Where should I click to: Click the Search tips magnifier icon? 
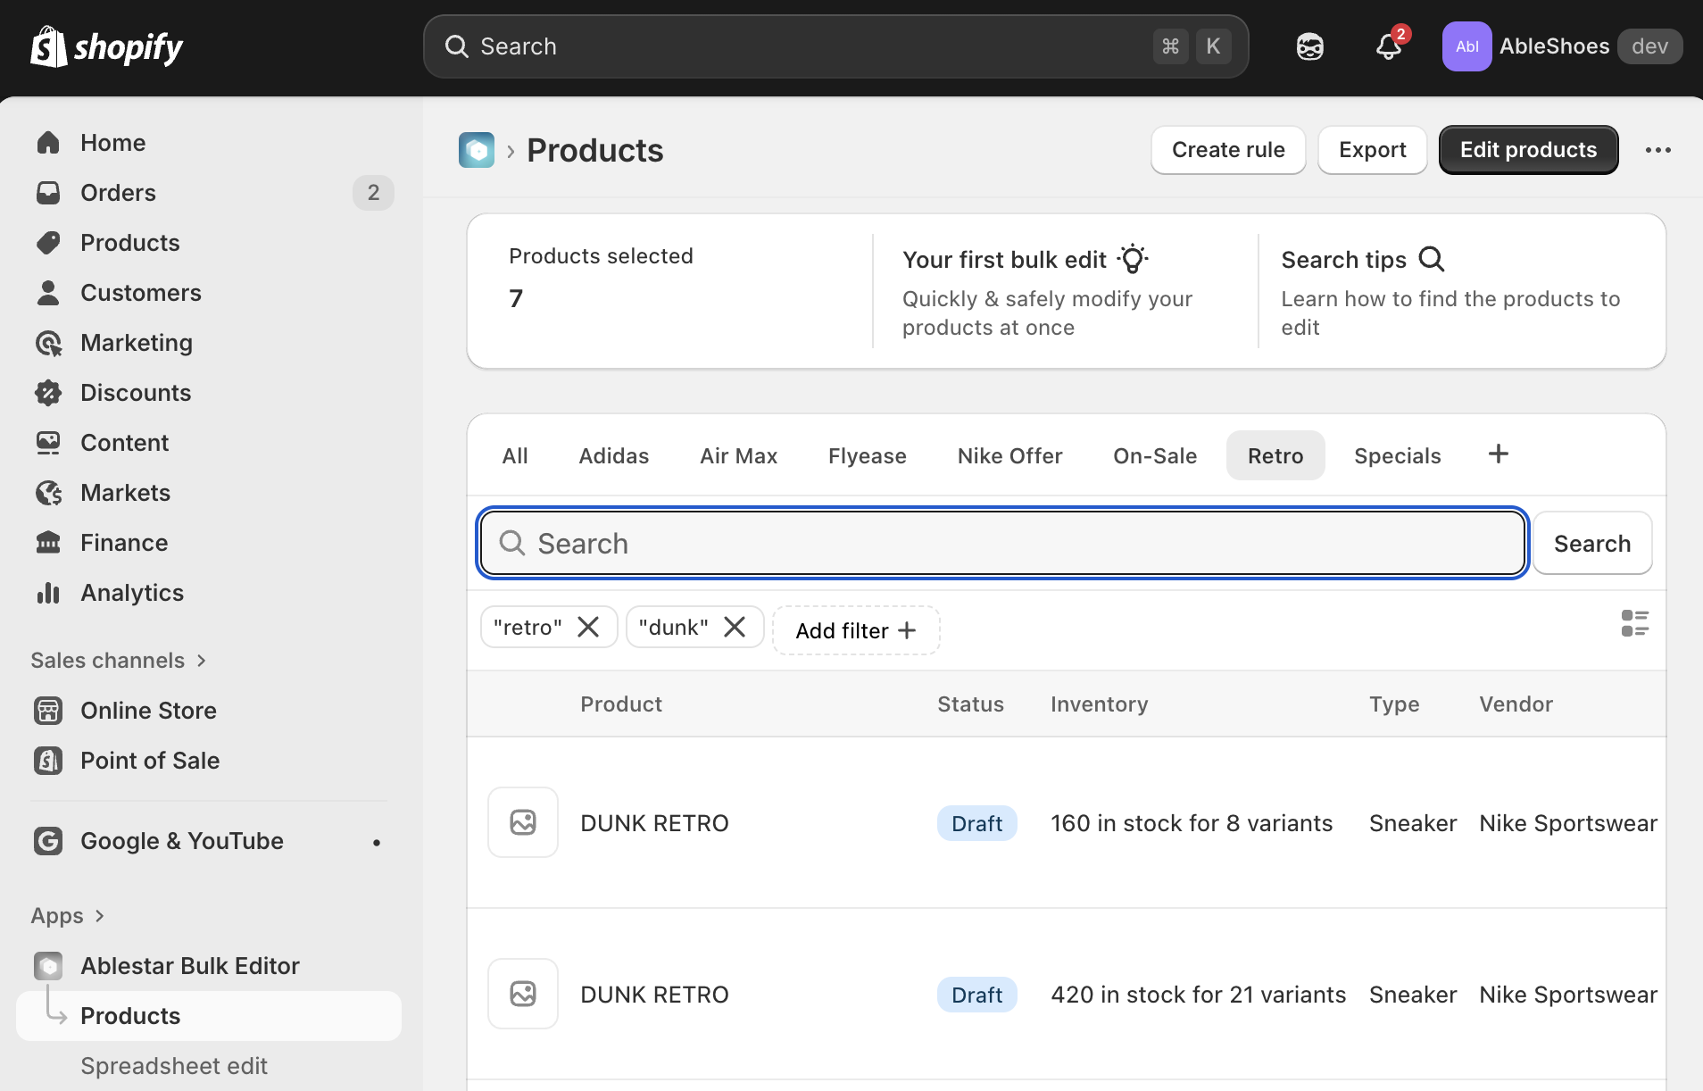[1432, 260]
